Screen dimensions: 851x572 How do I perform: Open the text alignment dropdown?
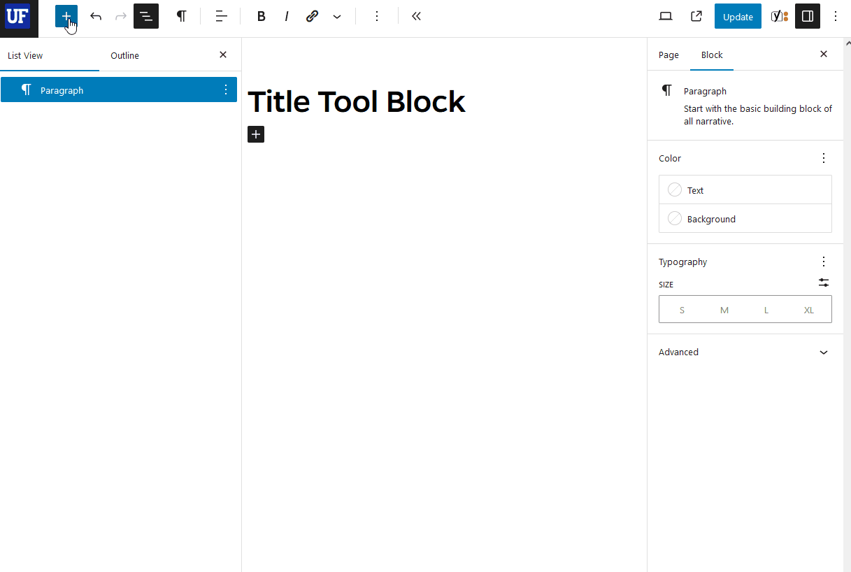coord(221,16)
